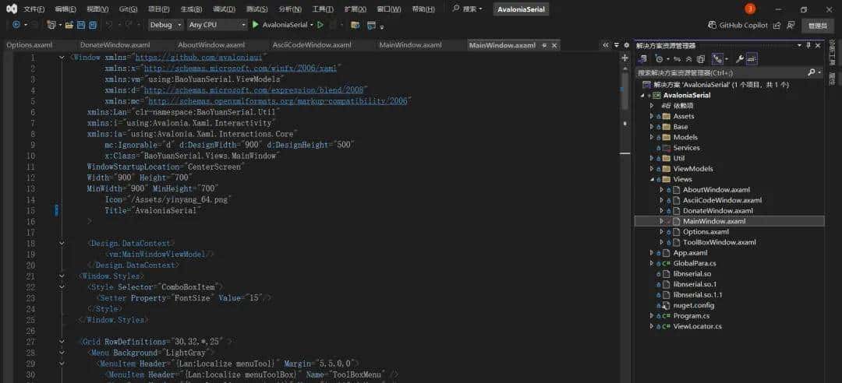Click the sync with active document icon
Viewport: 842px width, 383px height.
click(677, 58)
